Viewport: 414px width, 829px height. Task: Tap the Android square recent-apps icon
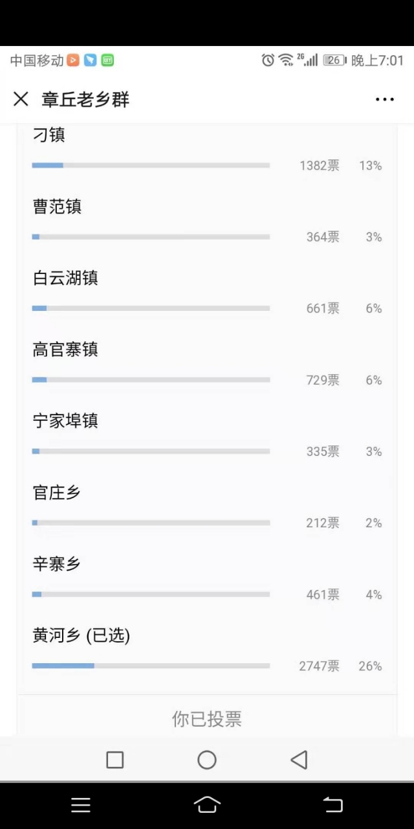[x=114, y=760]
